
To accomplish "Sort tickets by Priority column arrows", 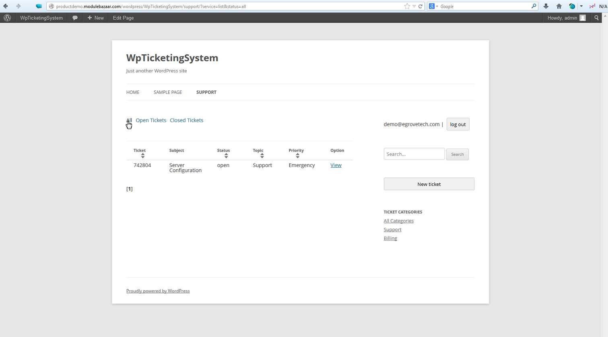I will [x=298, y=156].
